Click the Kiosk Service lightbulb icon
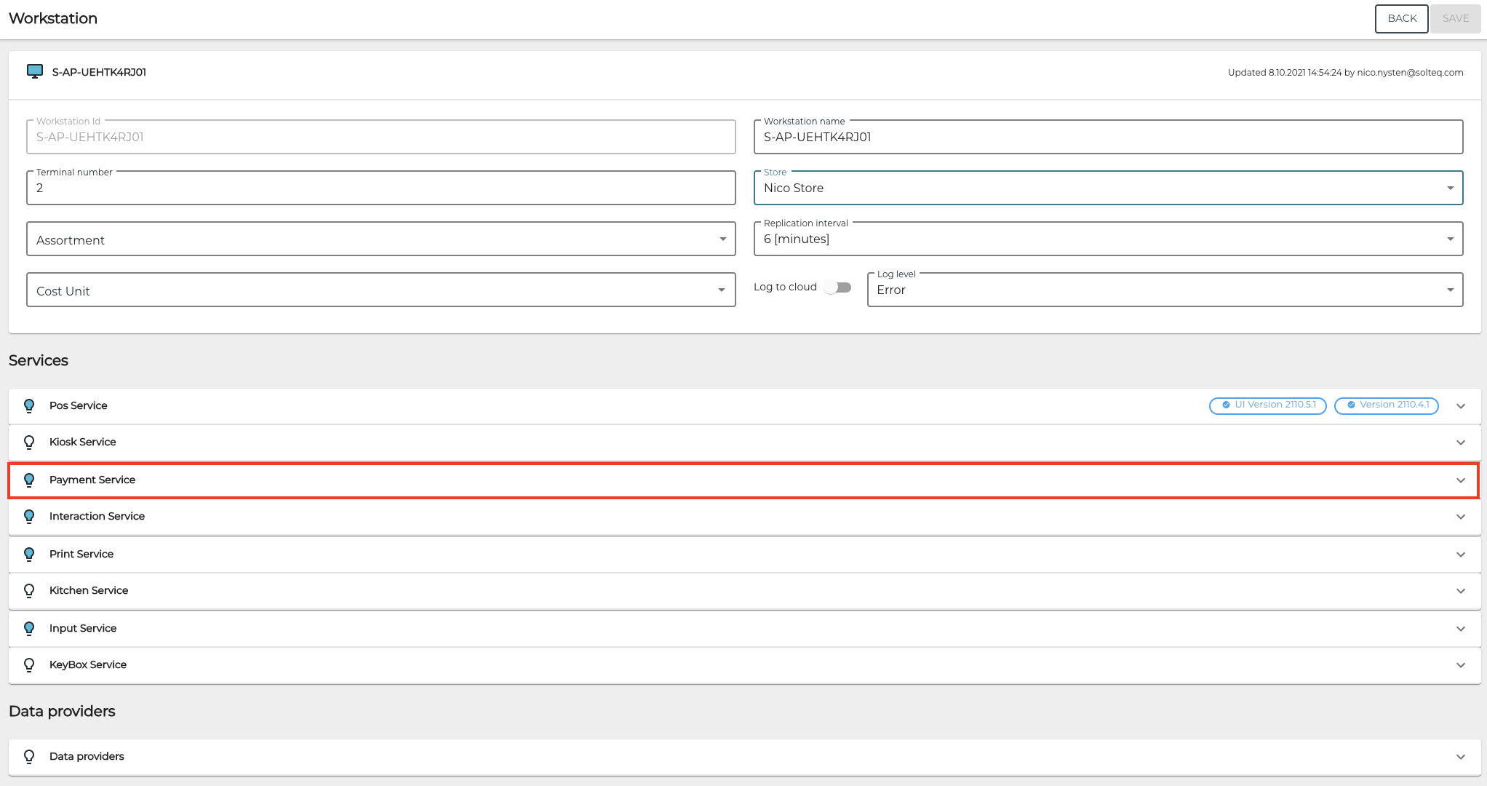 (29, 442)
